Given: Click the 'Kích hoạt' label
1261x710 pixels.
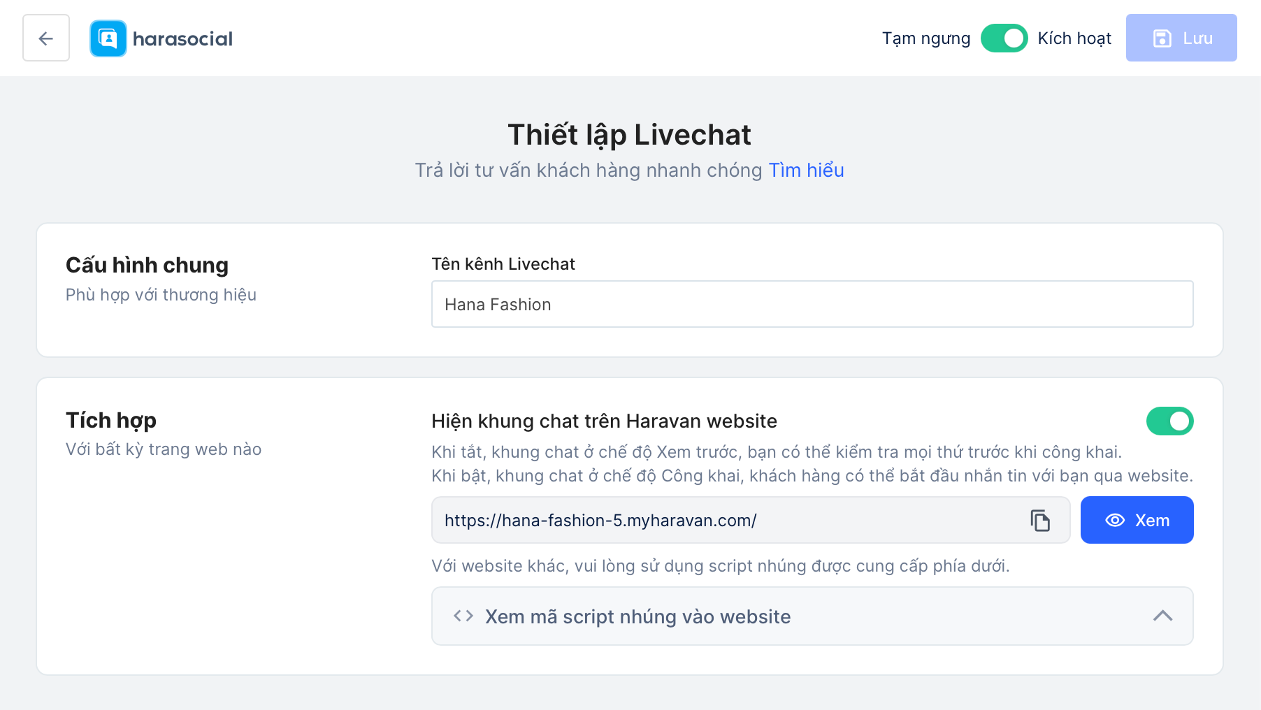Looking at the screenshot, I should [1074, 38].
